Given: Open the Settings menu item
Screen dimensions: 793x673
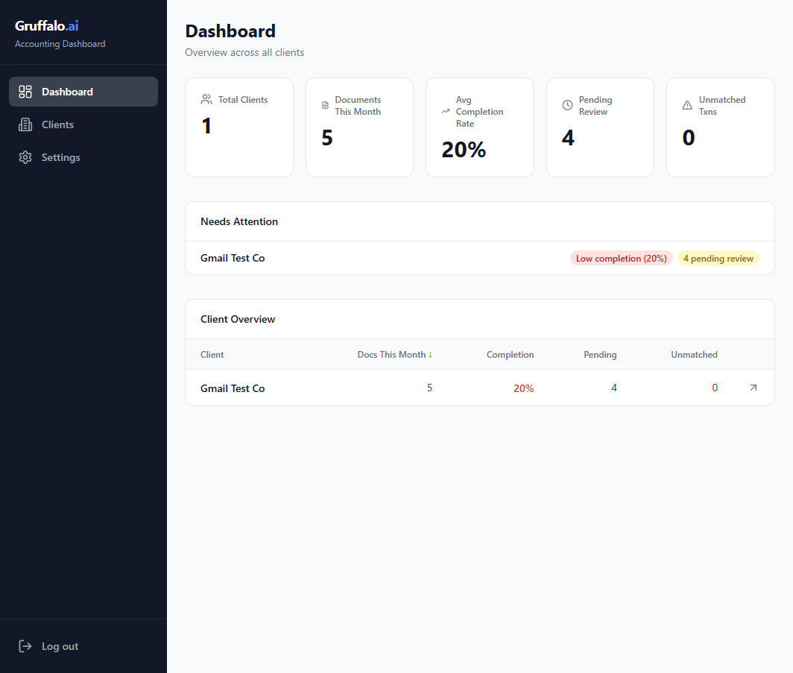Looking at the screenshot, I should [60, 157].
